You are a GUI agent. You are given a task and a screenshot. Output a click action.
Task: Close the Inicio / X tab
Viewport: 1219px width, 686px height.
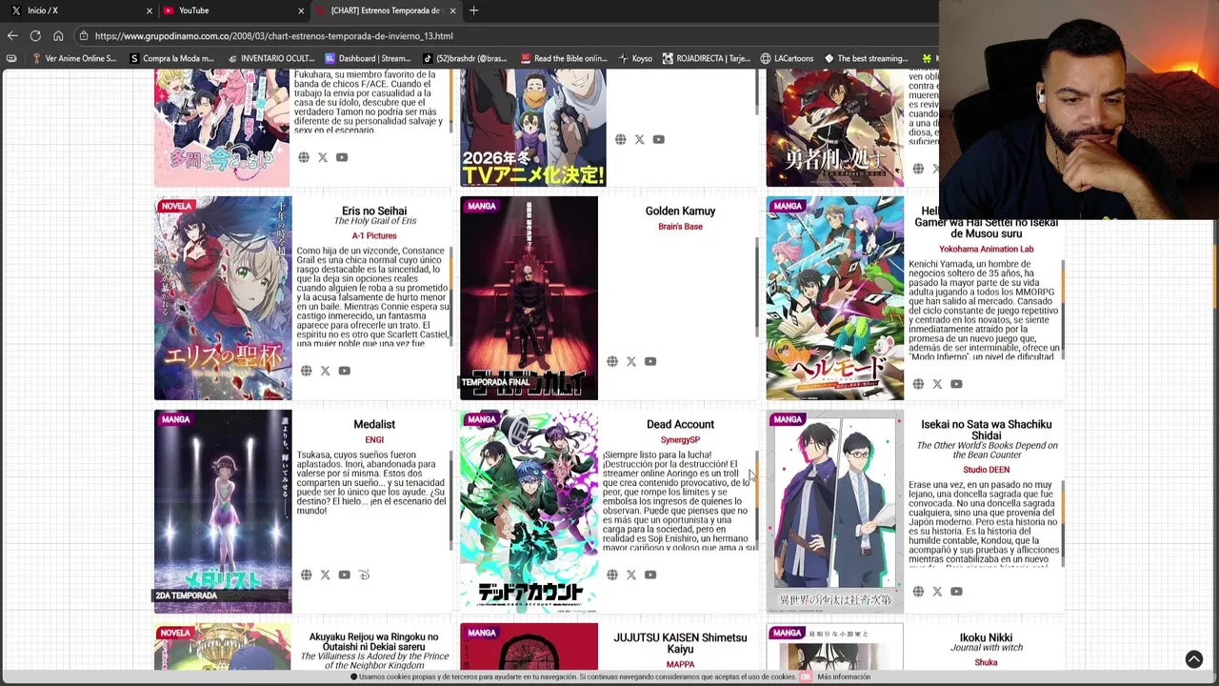click(x=149, y=10)
